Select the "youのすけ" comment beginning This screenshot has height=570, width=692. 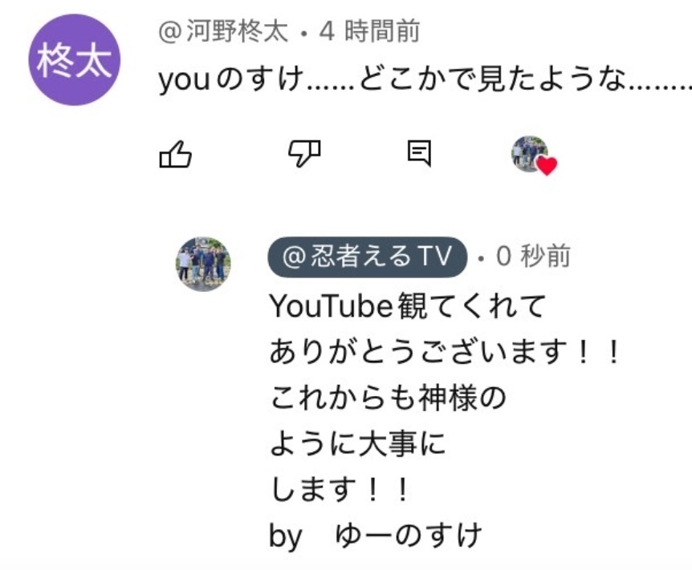point(231,79)
